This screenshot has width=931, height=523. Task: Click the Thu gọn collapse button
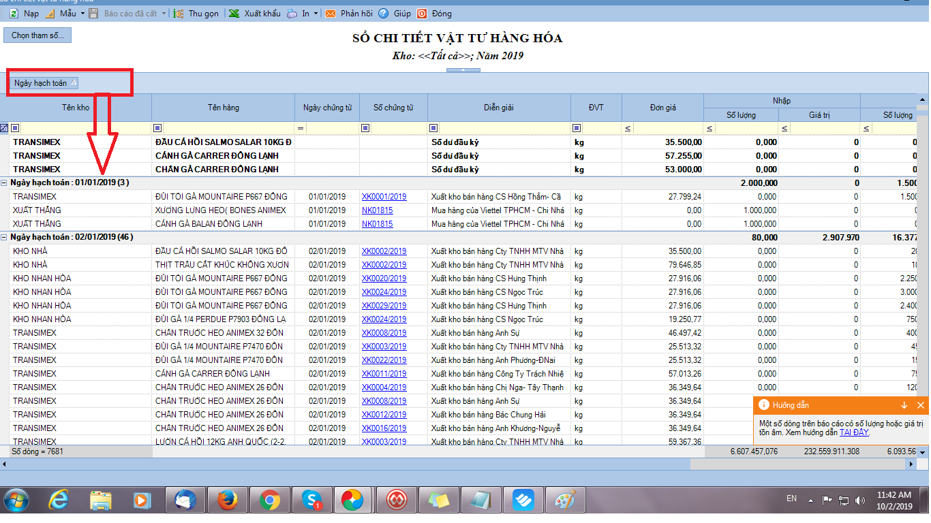click(197, 13)
